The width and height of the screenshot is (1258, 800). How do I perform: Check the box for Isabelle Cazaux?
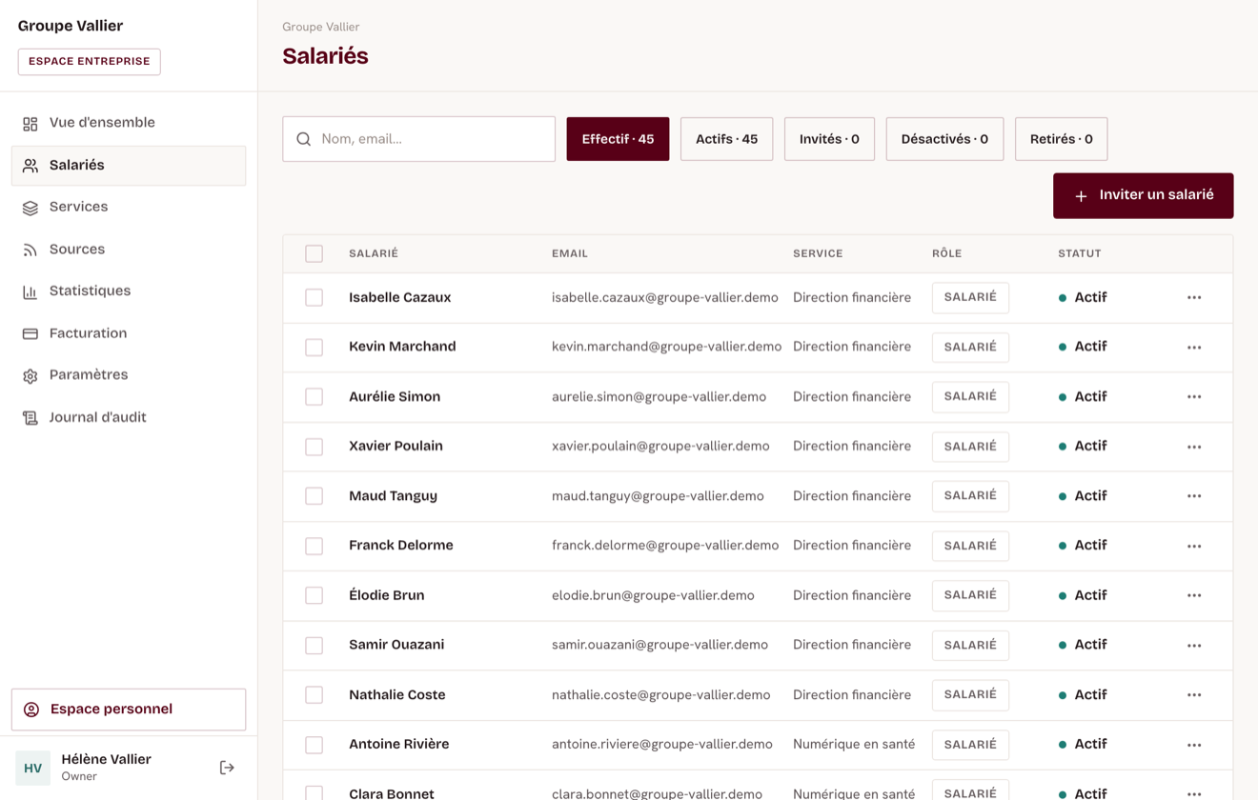tap(314, 298)
